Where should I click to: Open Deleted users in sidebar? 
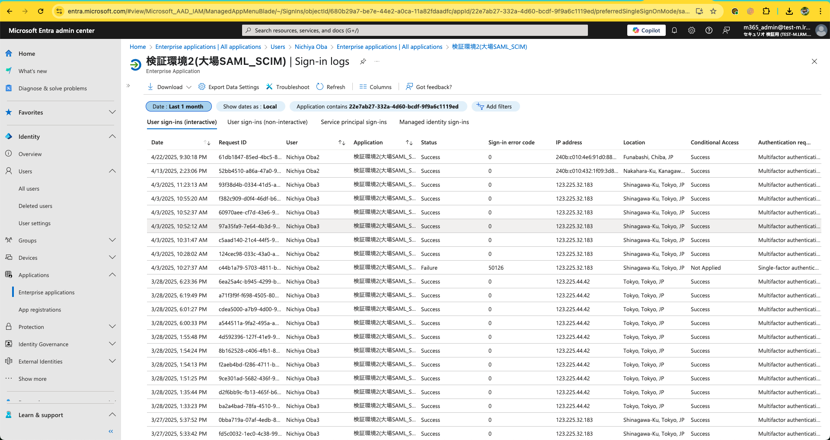tap(35, 206)
